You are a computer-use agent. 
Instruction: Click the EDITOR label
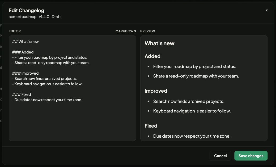coord(15,31)
